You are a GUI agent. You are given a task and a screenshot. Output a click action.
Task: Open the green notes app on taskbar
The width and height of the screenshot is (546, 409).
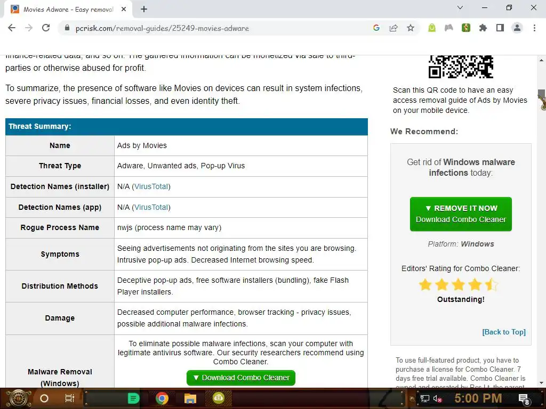133,398
